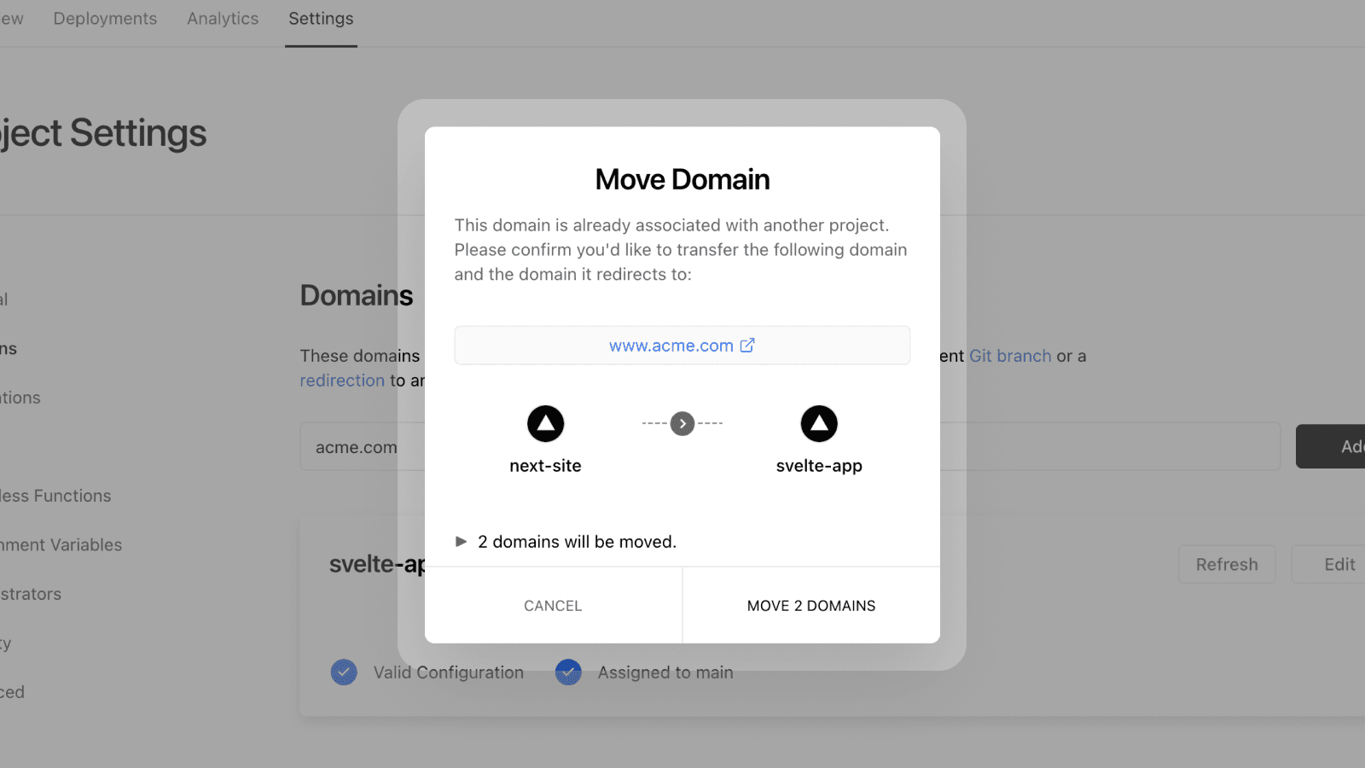This screenshot has height=768, width=1365.
Task: Confirm with the MOVE 2 DOMAINS button
Action: point(810,606)
